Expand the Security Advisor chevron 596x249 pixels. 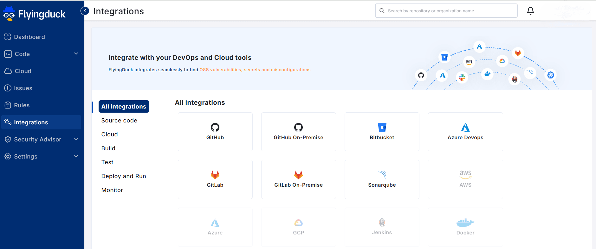pyautogui.click(x=76, y=139)
